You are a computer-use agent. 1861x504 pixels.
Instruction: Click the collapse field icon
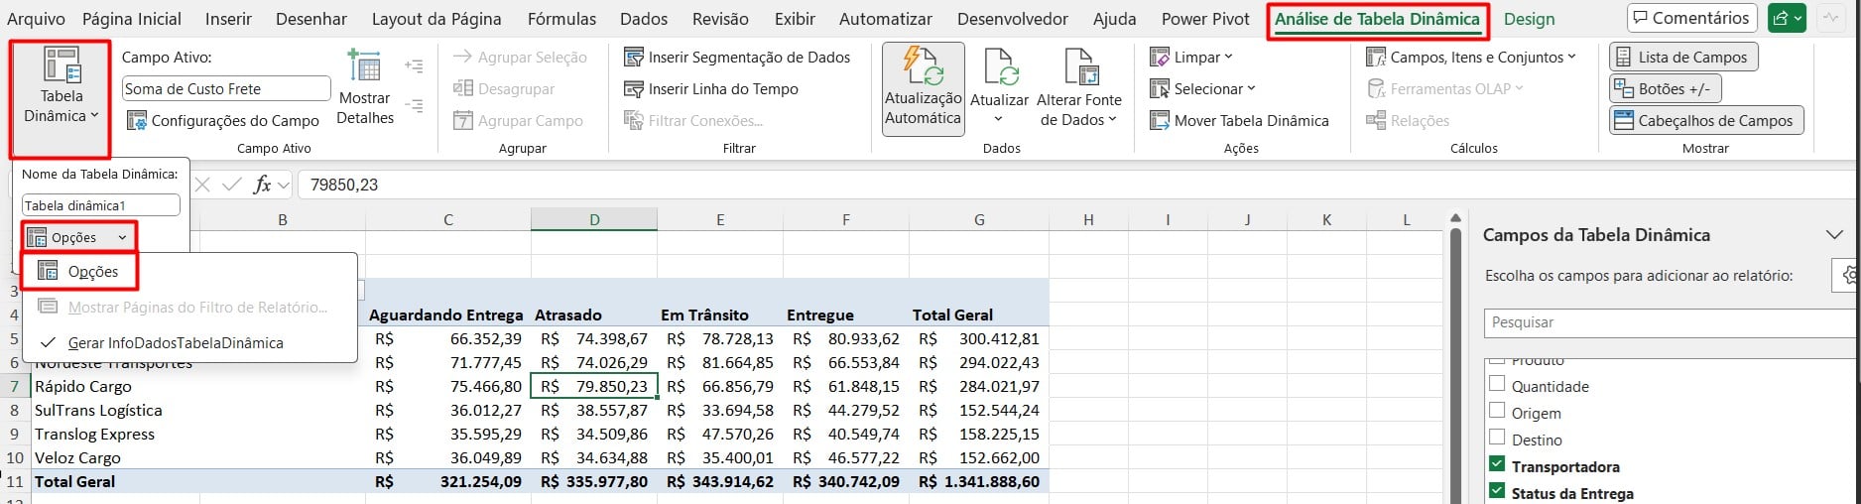[415, 105]
